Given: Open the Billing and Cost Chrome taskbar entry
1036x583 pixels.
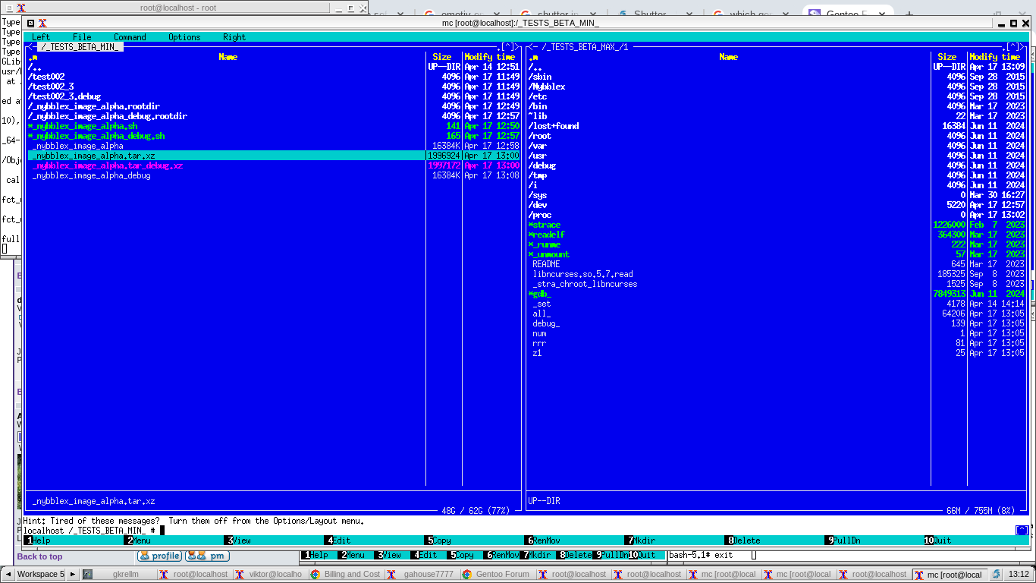Looking at the screenshot, I should pyautogui.click(x=346, y=575).
